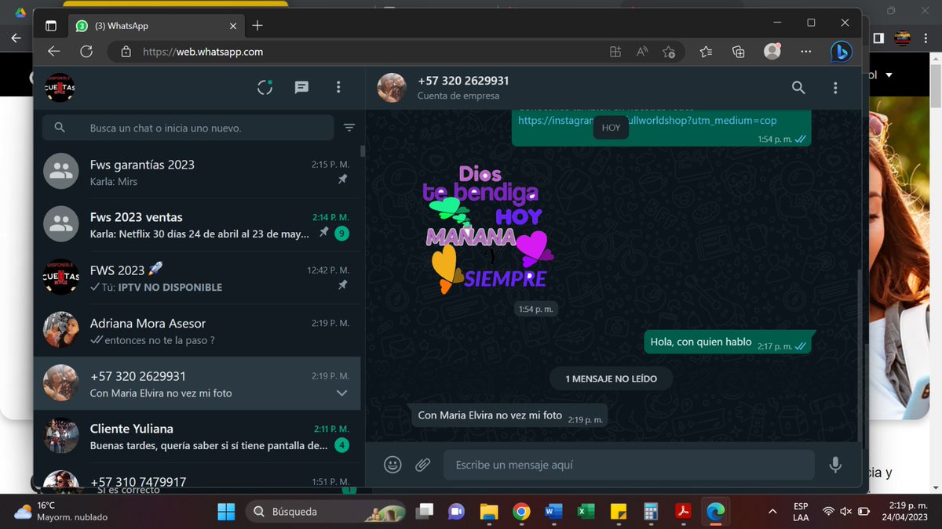This screenshot has height=529, width=942.
Task: Open the sidebar three-dot menu
Action: [x=338, y=87]
